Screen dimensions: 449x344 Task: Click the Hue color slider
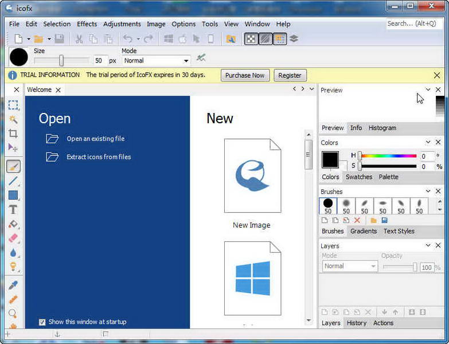point(389,156)
